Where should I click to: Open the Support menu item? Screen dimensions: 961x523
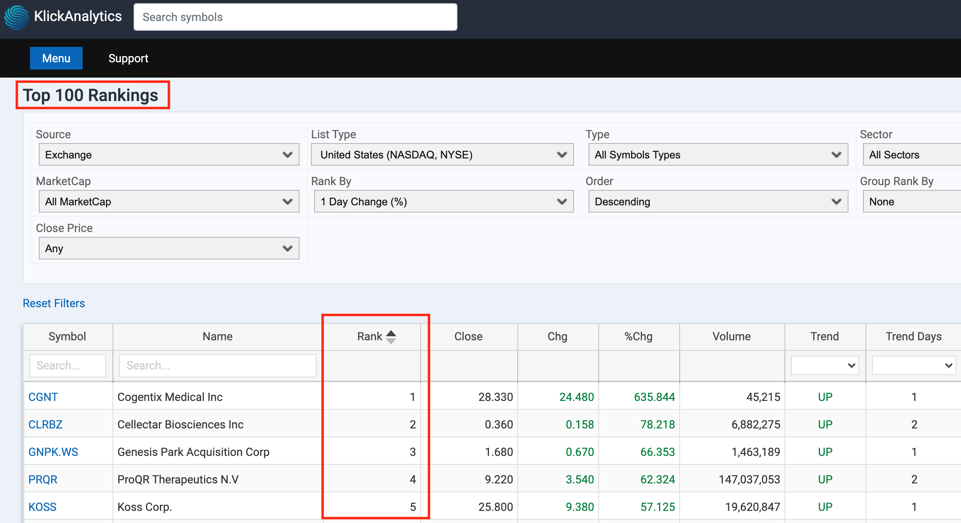[x=128, y=58]
